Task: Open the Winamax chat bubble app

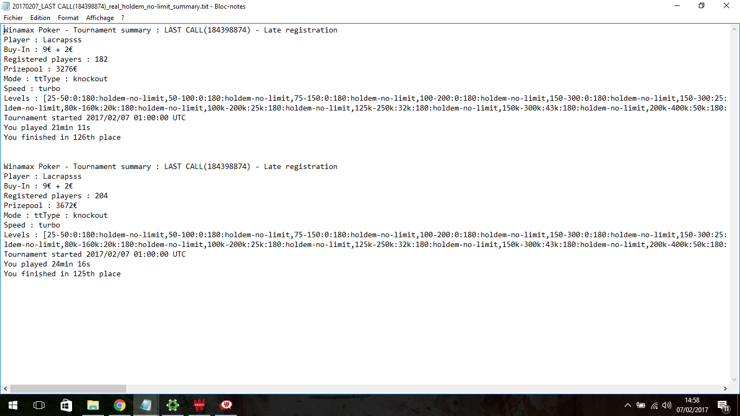Action: pyautogui.click(x=226, y=405)
